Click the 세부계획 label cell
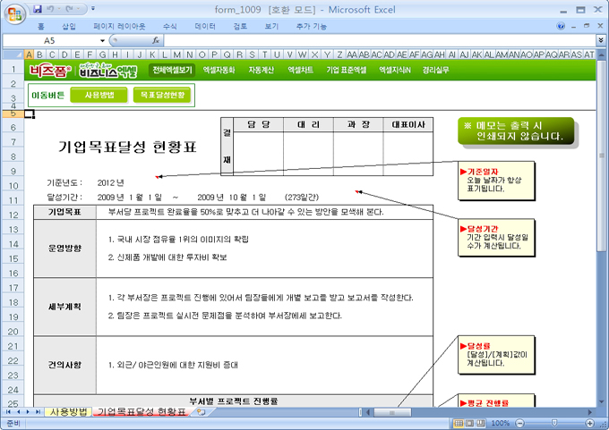The image size is (609, 430). pyautogui.click(x=64, y=307)
